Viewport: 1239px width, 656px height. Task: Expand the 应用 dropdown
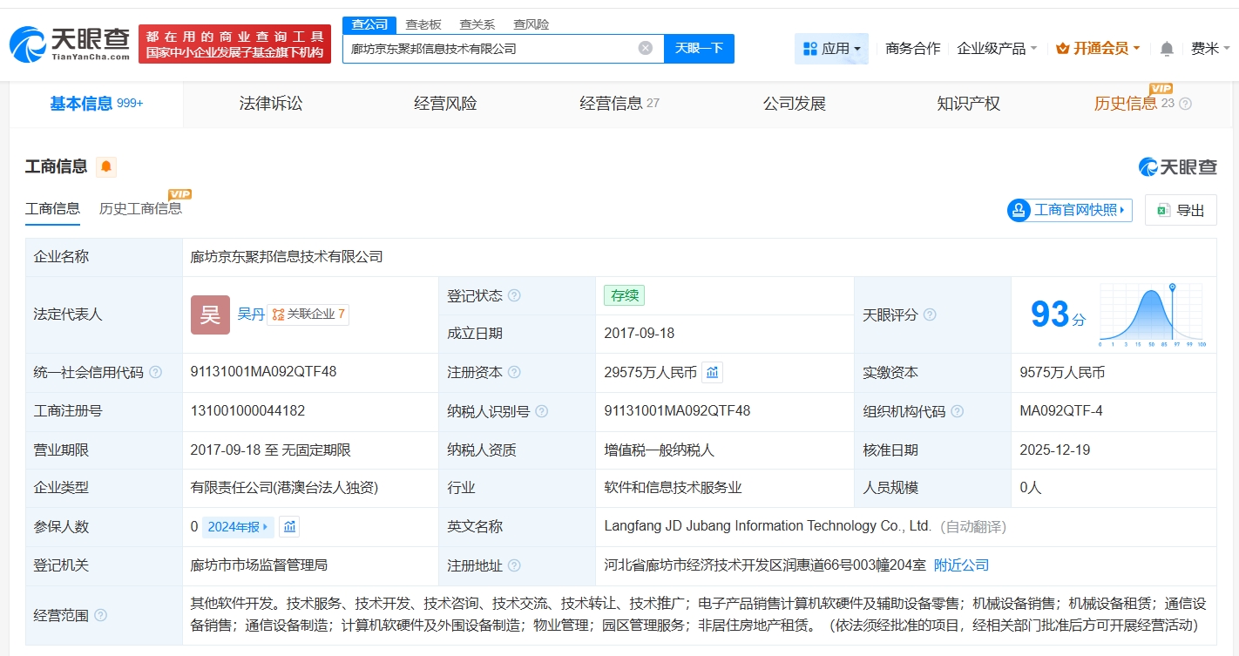coord(831,49)
